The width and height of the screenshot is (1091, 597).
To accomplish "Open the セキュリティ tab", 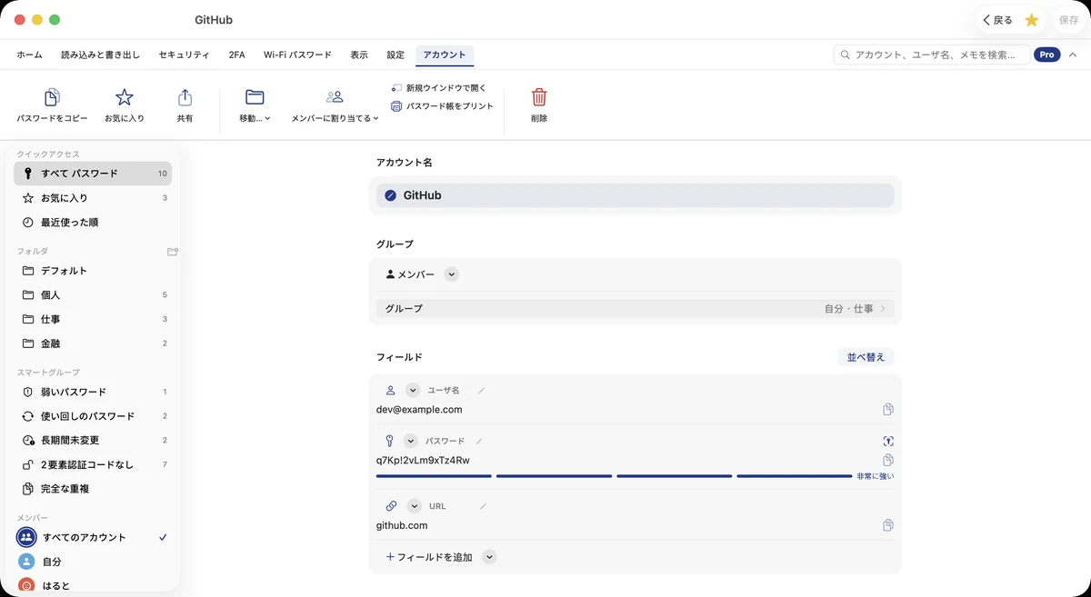I will [x=184, y=55].
